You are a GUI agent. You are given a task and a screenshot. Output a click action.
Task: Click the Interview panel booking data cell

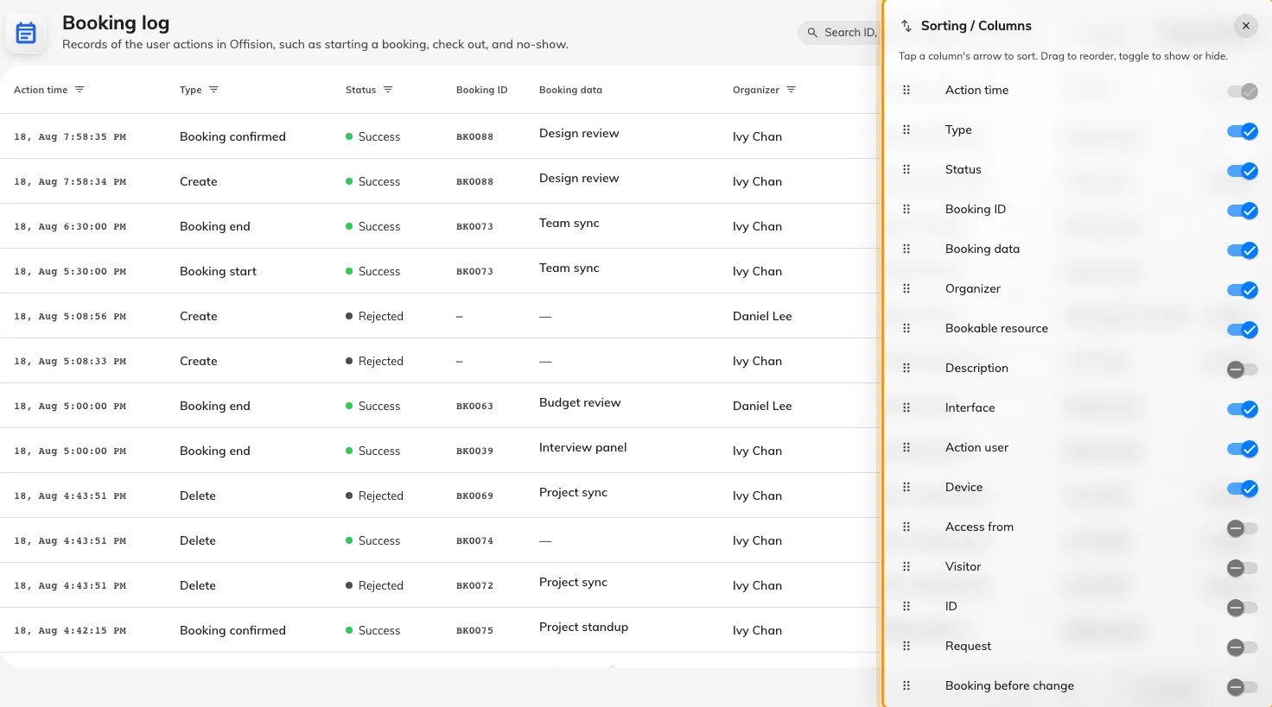[x=582, y=447]
